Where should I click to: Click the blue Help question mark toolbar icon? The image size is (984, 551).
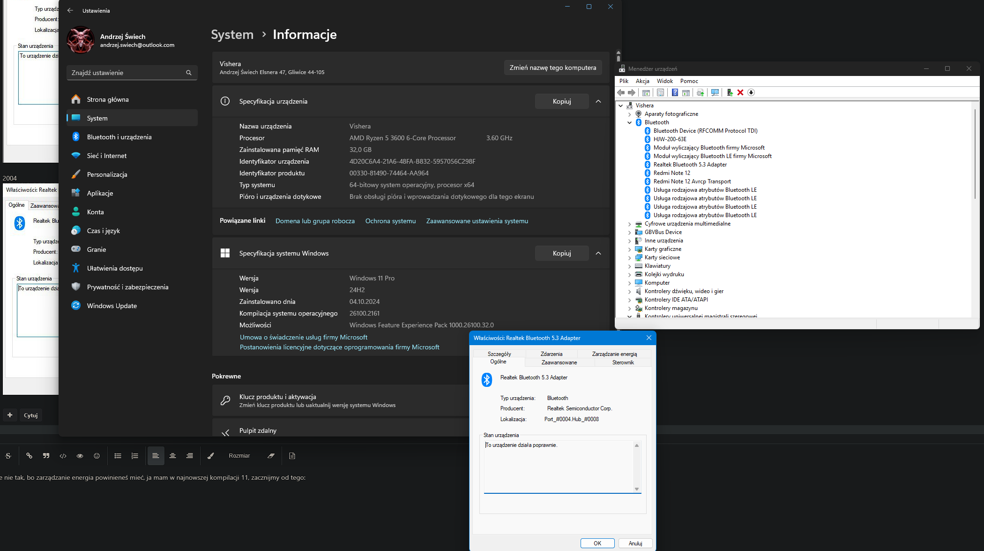[675, 92]
